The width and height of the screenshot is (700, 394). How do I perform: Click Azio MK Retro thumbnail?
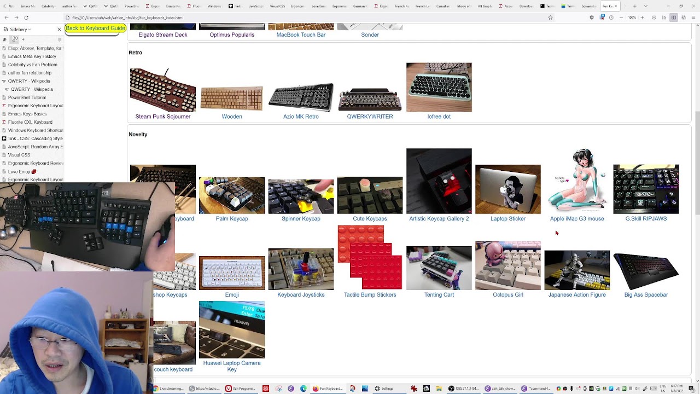(x=301, y=97)
